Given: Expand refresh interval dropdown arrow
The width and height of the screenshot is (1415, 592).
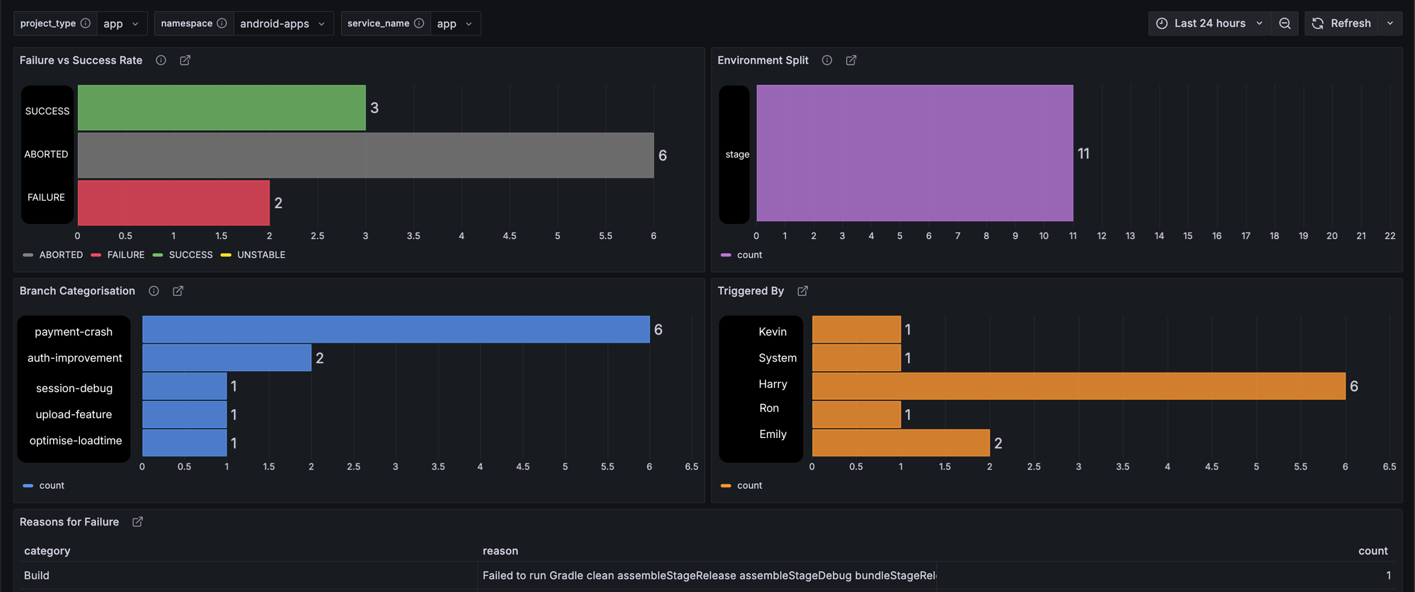Looking at the screenshot, I should pyautogui.click(x=1390, y=23).
